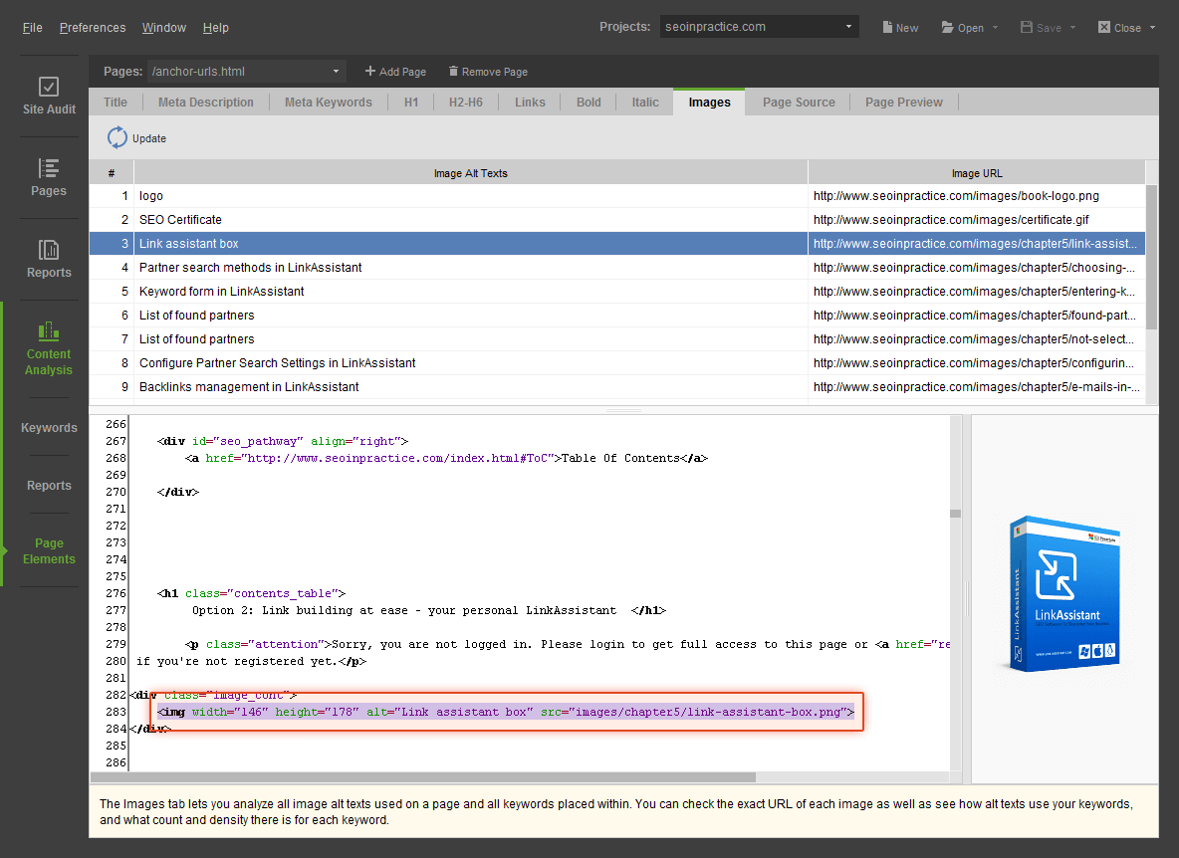The width and height of the screenshot is (1179, 858).
Task: Click the Remove Page trash icon
Action: coord(453,72)
